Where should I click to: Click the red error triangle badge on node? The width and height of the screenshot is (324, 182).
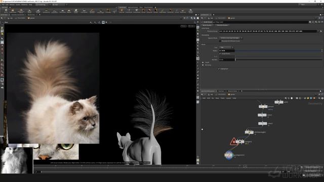(x=233, y=142)
